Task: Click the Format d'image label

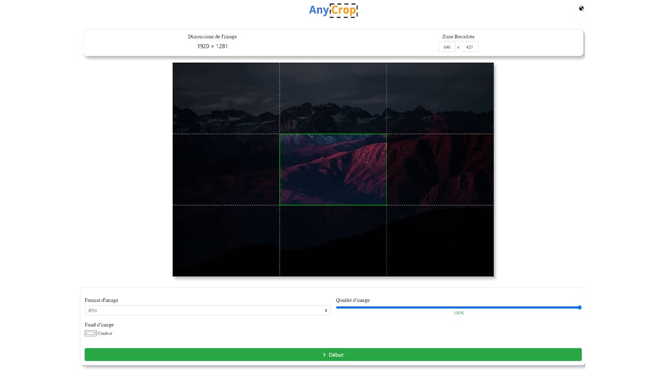Action: tap(101, 300)
